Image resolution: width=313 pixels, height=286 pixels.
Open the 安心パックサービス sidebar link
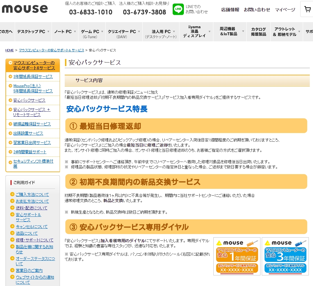tap(29, 100)
